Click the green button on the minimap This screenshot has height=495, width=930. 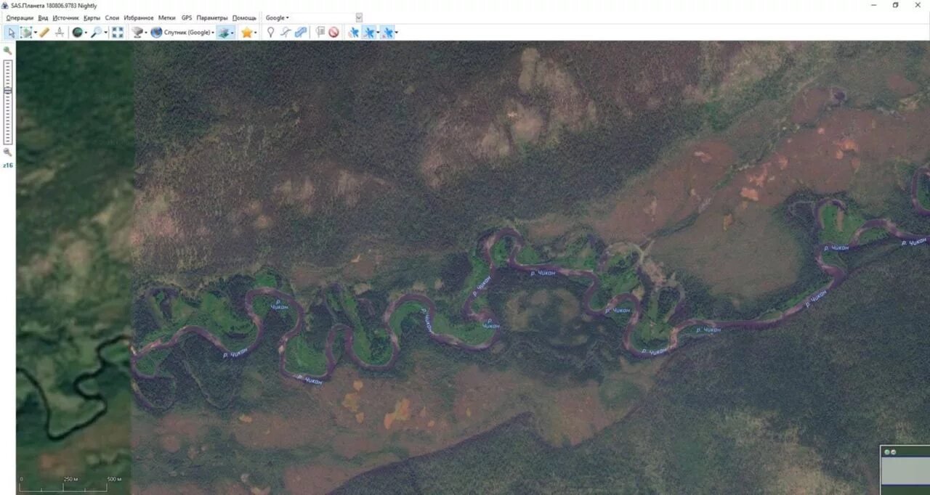[x=886, y=451]
